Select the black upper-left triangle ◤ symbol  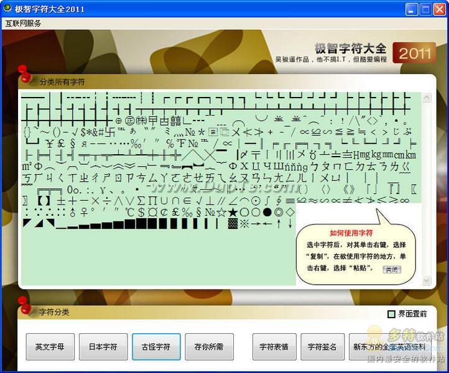click(27, 223)
